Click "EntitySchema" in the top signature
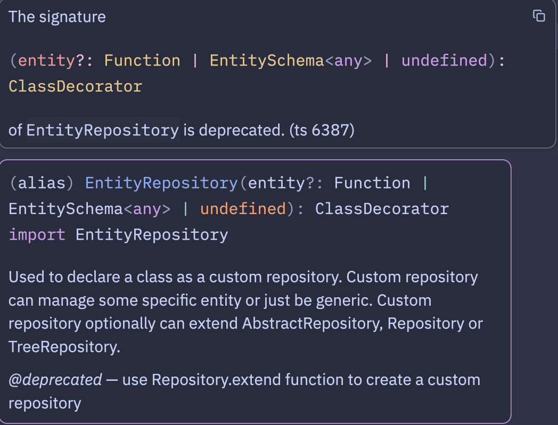 coord(267,61)
